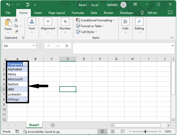Click the Cancel X in formula bar
177x135 pixels.
tap(49, 46)
